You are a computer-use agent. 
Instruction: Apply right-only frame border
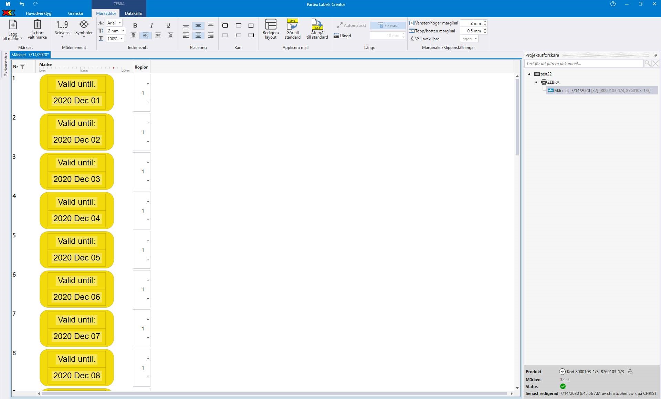pos(251,35)
